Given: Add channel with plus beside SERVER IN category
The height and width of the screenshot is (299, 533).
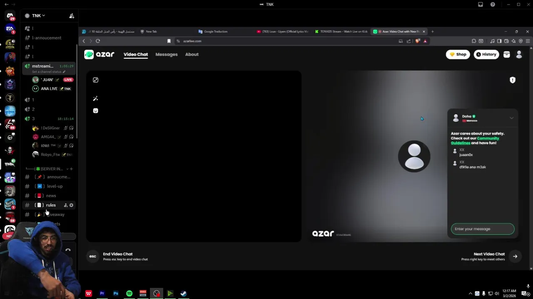Looking at the screenshot, I should (71, 169).
